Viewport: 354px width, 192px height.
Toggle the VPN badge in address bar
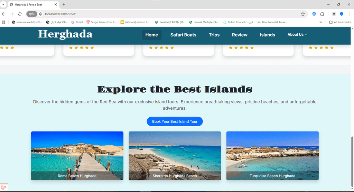(x=31, y=14)
